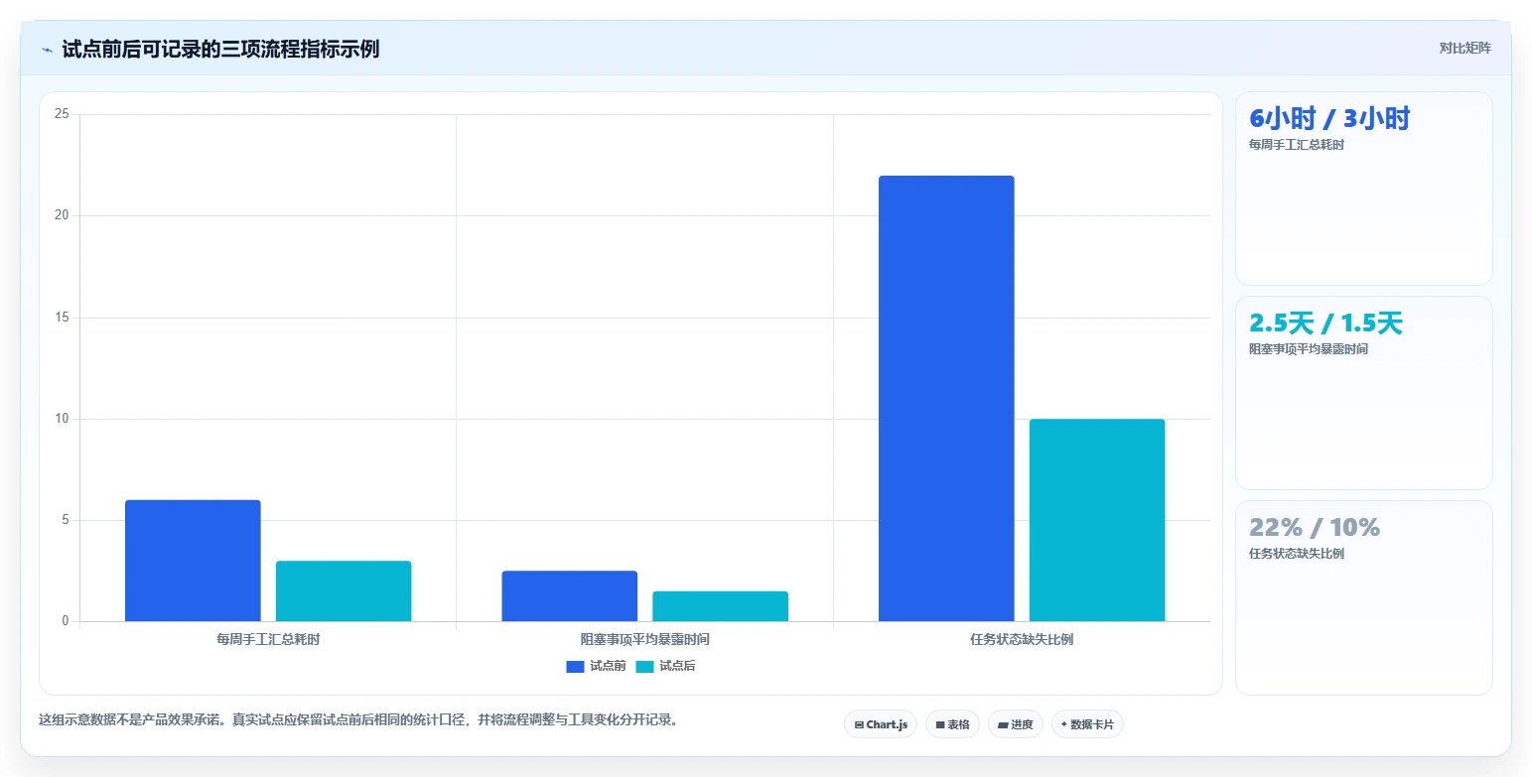Click the footnote text about 示意数据
The image size is (1532, 777).
coord(358,720)
